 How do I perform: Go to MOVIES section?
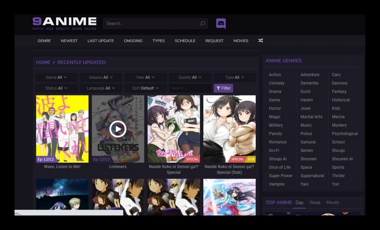click(240, 41)
